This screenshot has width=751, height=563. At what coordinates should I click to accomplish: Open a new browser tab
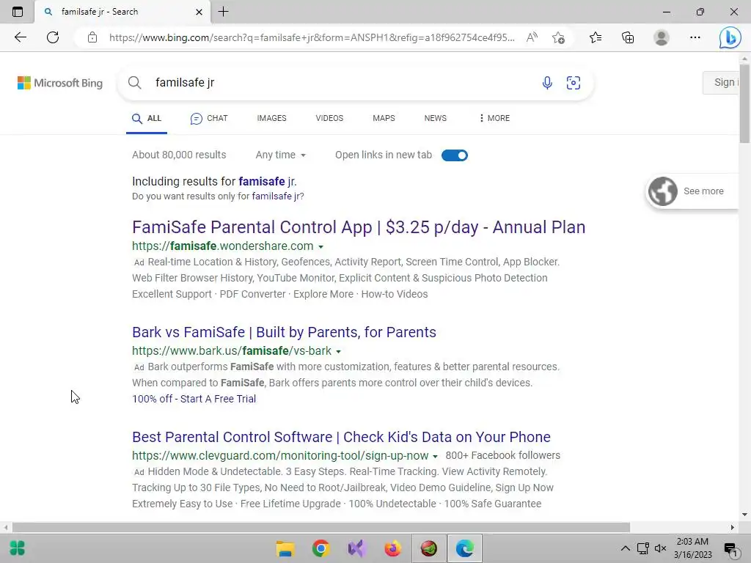(223, 12)
